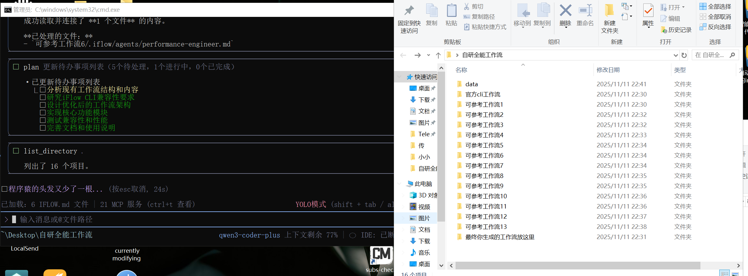This screenshot has width=748, height=276.
Task: Collapse the Quick access (快速访问) tree node
Action: click(399, 77)
